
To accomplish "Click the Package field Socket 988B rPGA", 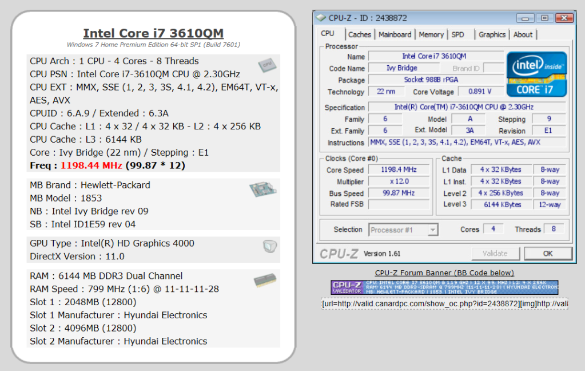I will pos(436,80).
